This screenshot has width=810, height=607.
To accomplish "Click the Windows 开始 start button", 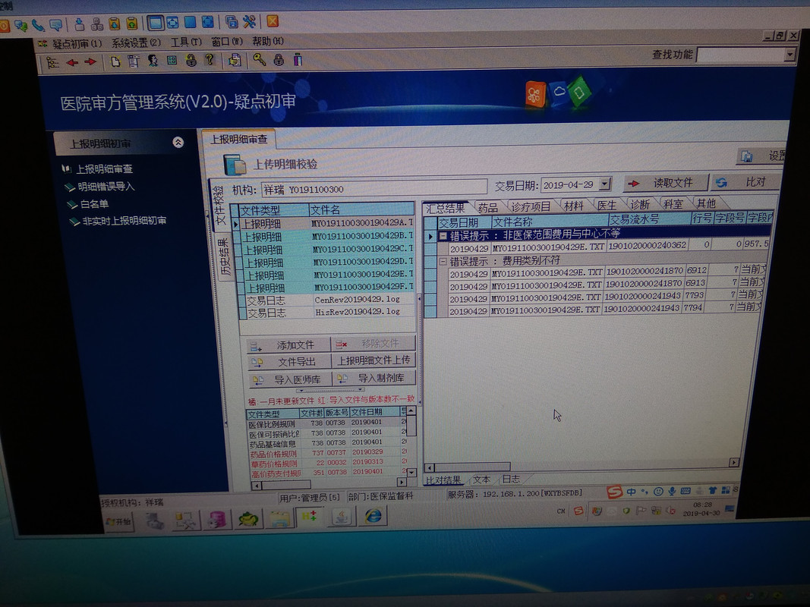I will pos(119,522).
